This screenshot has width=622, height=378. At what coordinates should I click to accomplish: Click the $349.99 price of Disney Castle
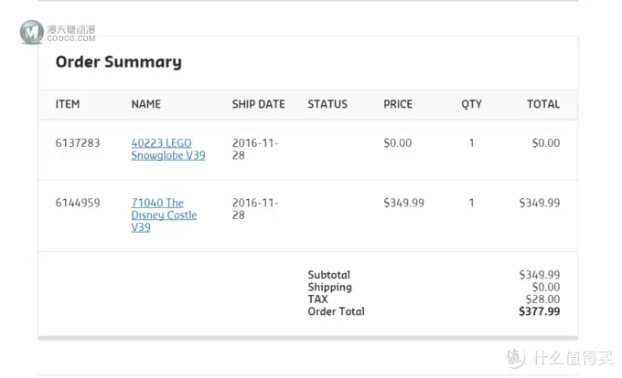click(403, 203)
